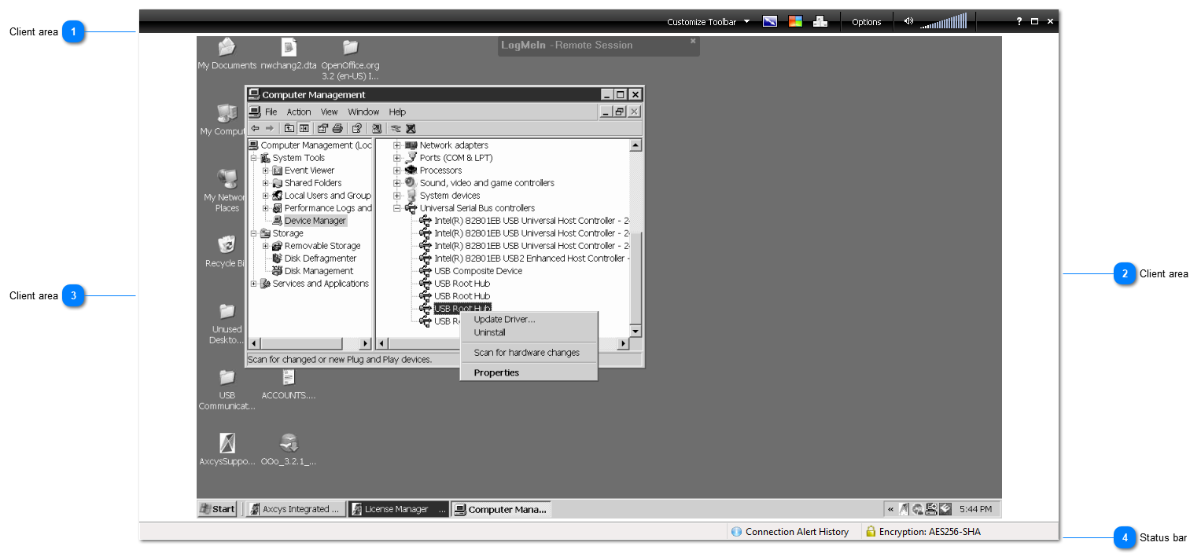The height and width of the screenshot is (557, 1201).
Task: Click the Uninstall device toolbar icon
Action: click(x=410, y=128)
